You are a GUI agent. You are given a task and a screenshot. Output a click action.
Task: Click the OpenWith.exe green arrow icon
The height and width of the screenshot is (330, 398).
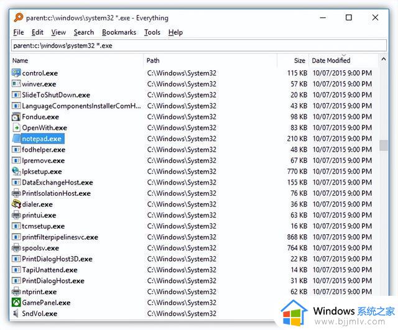16,127
